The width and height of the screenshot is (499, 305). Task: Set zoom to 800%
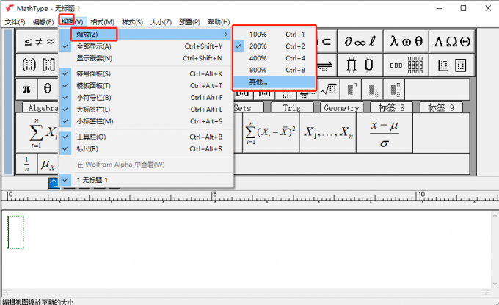click(274, 70)
